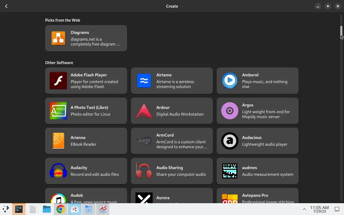Open the clock showing 11:05 AM
Image resolution: width=344 pixels, height=215 pixels.
(319, 209)
